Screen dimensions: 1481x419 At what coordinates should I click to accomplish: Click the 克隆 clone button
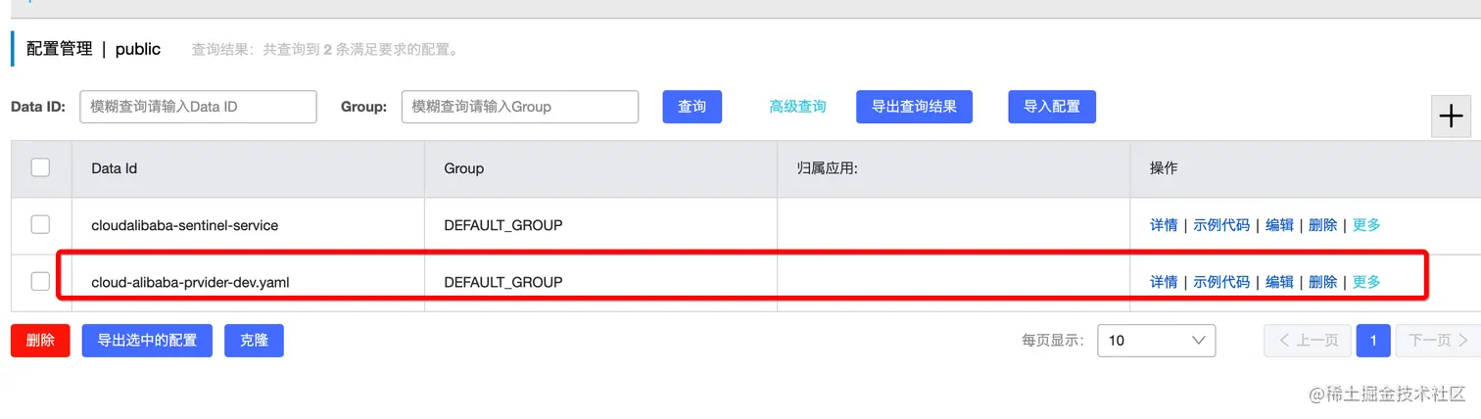(254, 341)
